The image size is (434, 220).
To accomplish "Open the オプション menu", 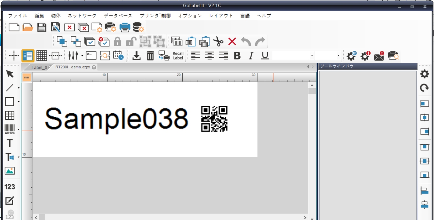I will (x=190, y=16).
